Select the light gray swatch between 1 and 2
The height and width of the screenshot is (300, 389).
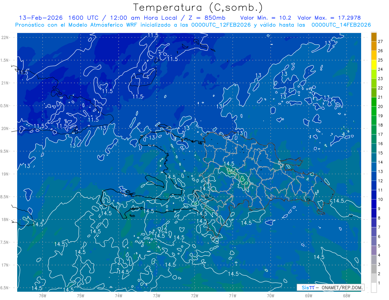point(374,278)
